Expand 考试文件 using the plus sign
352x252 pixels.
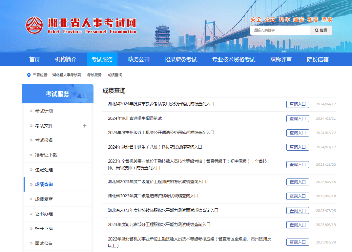85,126
